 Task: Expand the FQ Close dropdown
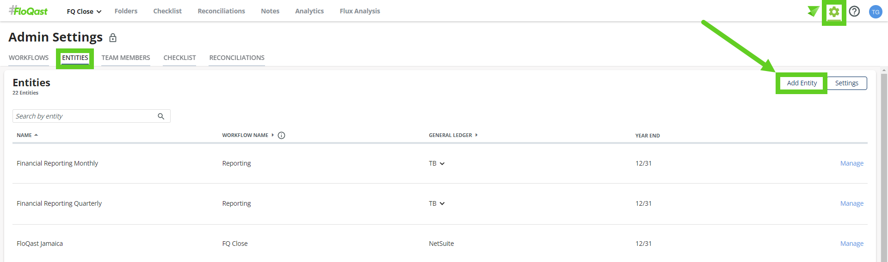[84, 12]
